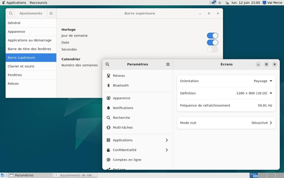Open the hamburger menu in Ajustements
Image resolution: width=284 pixels, height=178 pixels.
51,13
